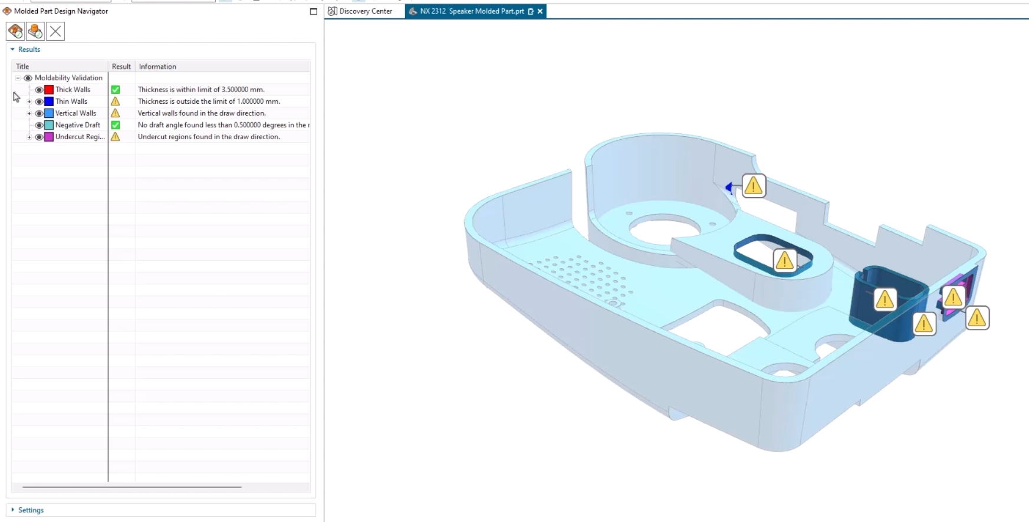Click the X clear results toolbar button
This screenshot has width=1029, height=522.
[x=55, y=31]
